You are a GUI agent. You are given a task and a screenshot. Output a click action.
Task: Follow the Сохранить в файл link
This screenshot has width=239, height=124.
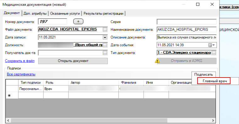pyautogui.click(x=20, y=61)
